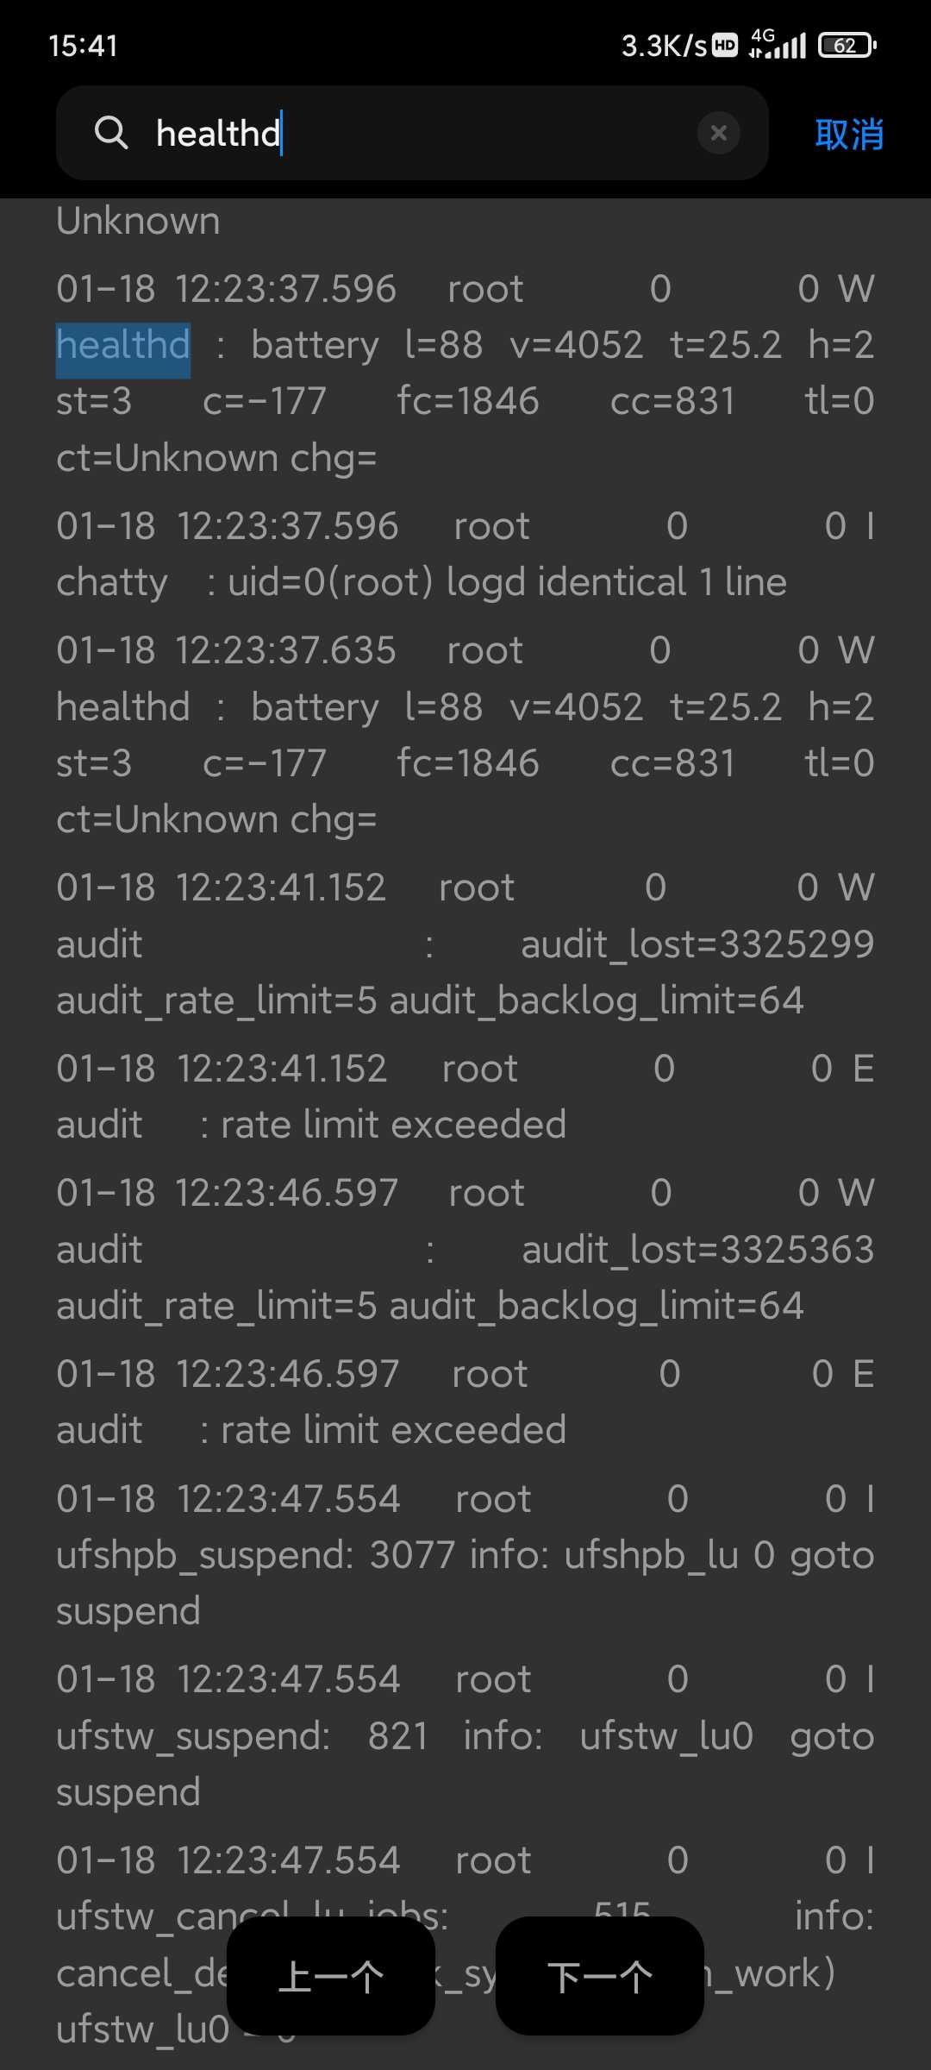
Task: Clear the search text with X icon
Action: (x=719, y=133)
